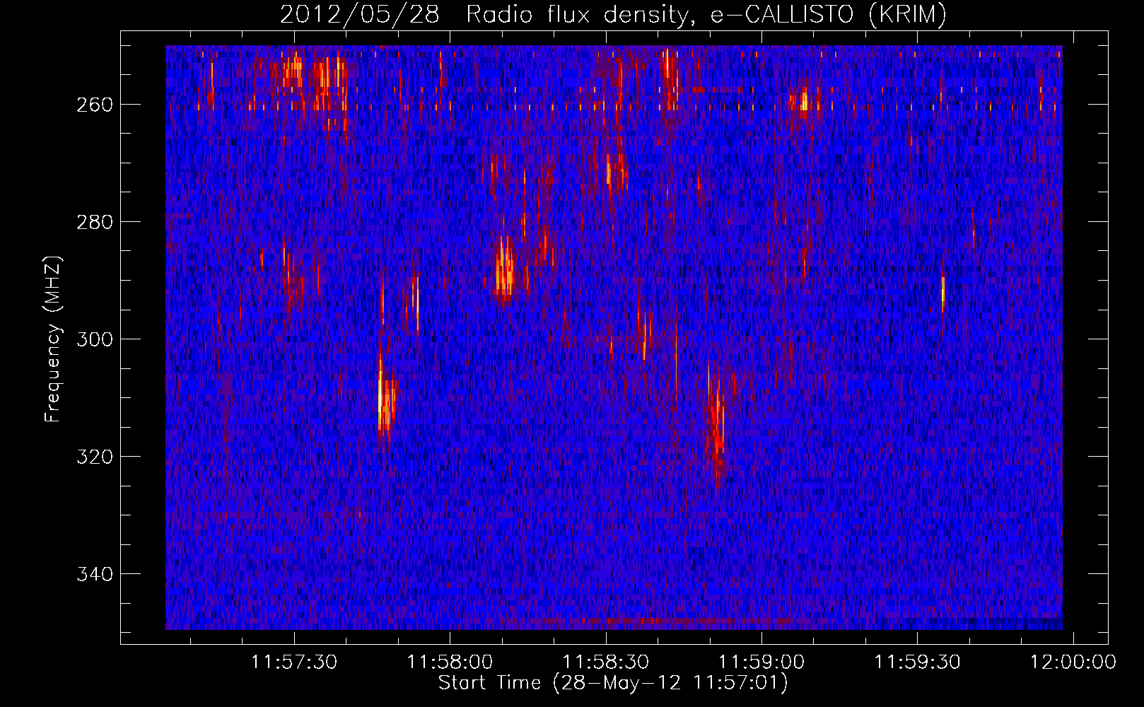Viewport: 1144px width, 707px height.
Task: Click the 11:57:30 time tick label
Action: point(294,662)
